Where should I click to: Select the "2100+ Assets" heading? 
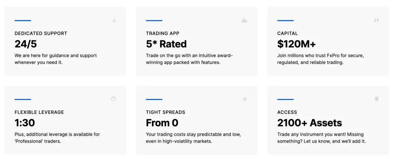click(x=309, y=123)
